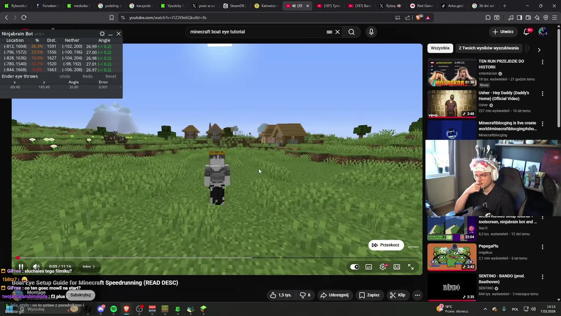Enter fullscreen mode in the player
Screen dimensions: 561x316
(x=411, y=267)
